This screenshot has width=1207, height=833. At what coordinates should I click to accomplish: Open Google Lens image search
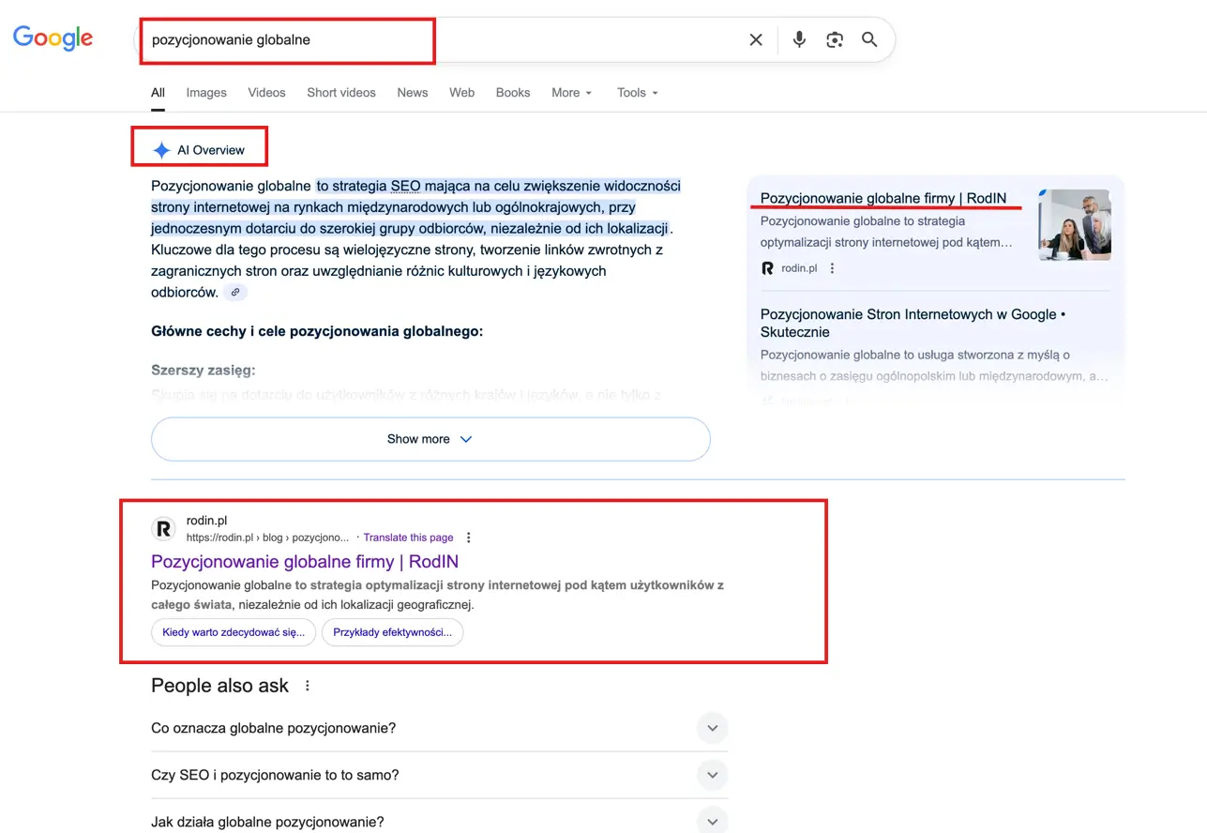[x=834, y=39]
